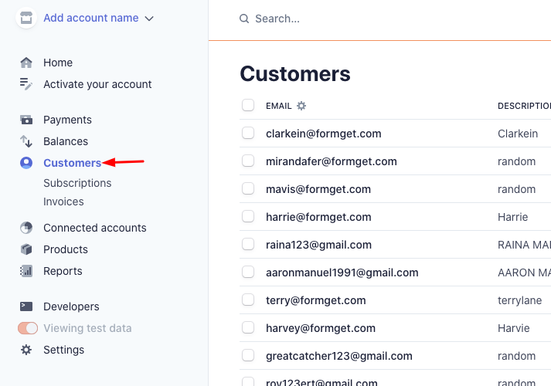Open Payments via its sidebar icon
Viewport: 551px width, 386px height.
pos(26,120)
